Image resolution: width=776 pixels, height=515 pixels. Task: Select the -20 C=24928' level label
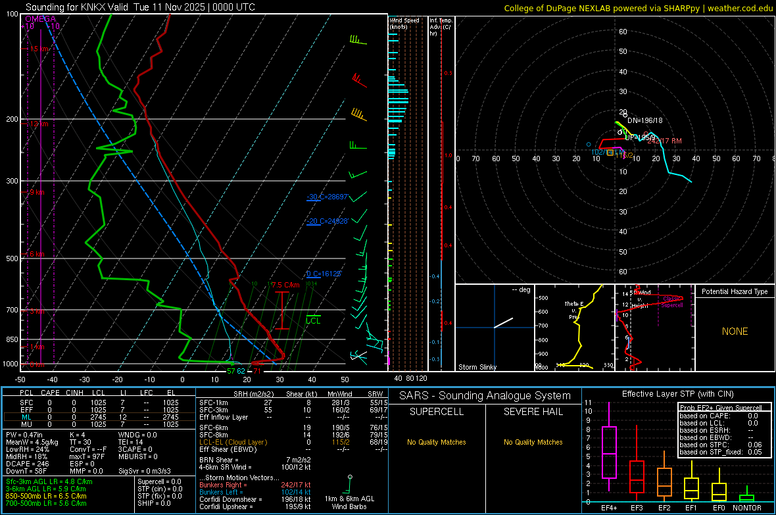pyautogui.click(x=327, y=222)
